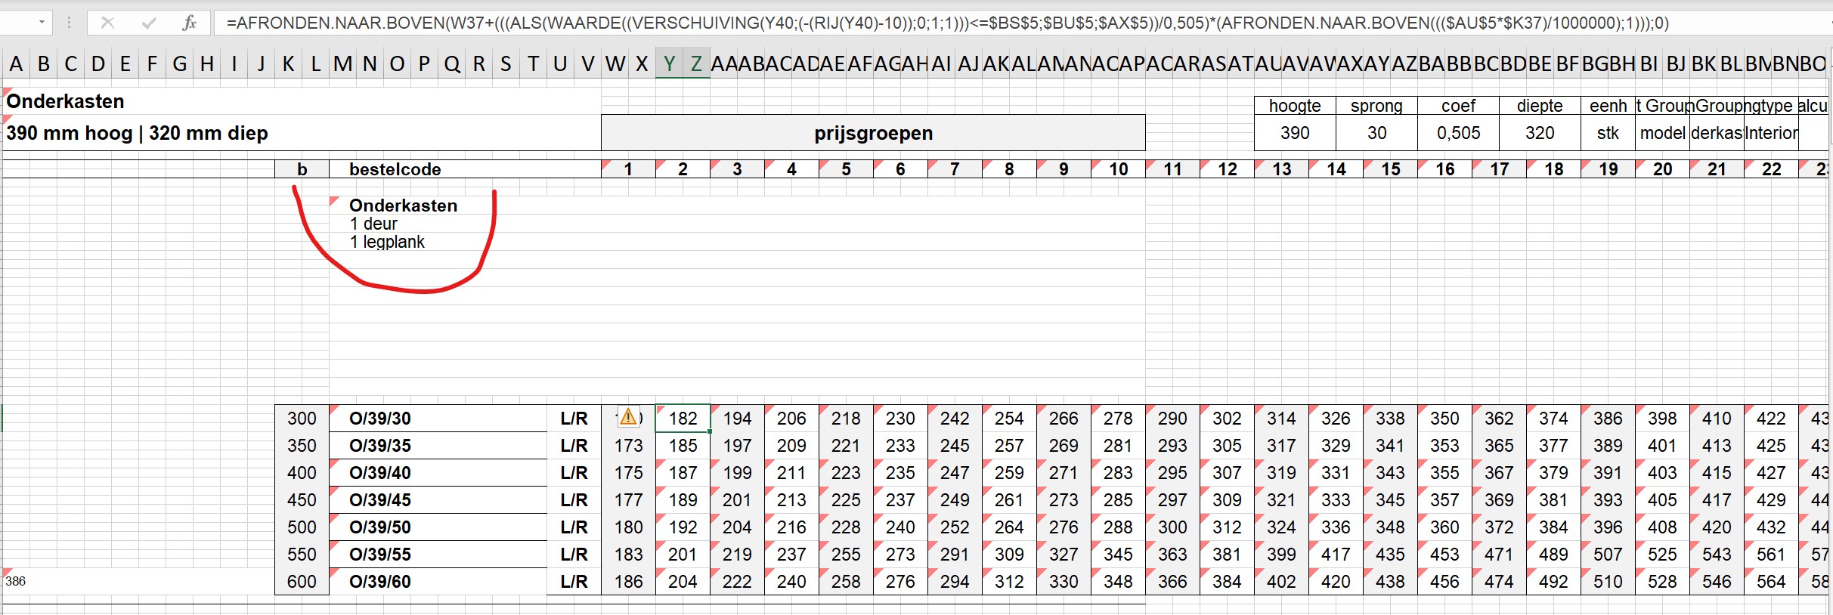1833x615 pixels.
Task: Click the Cancel X icon in formula bar
Action: tap(107, 23)
